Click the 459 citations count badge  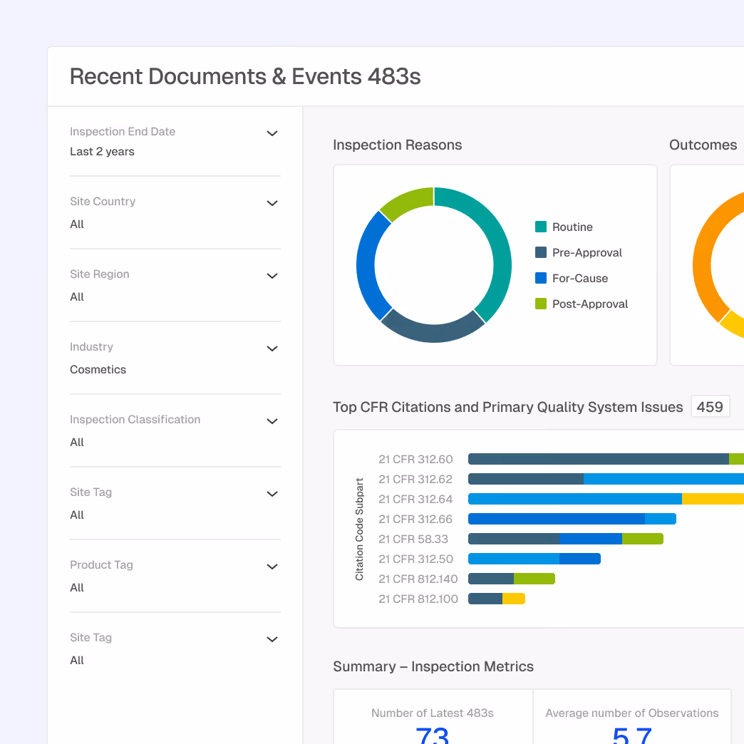point(710,406)
